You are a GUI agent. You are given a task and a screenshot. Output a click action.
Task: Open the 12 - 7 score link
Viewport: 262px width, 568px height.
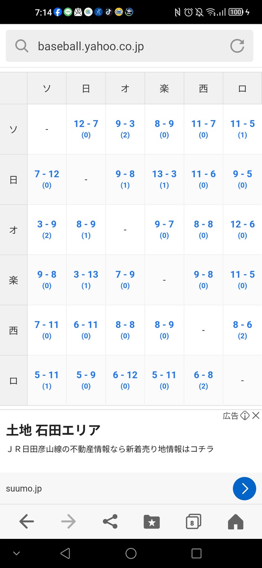tap(86, 124)
